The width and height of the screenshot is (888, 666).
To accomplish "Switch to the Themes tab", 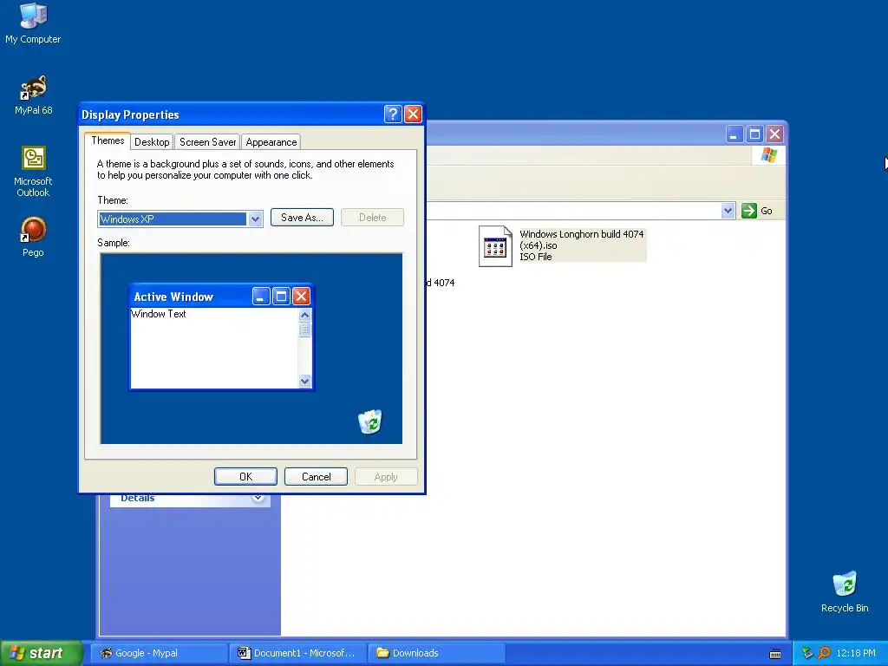I will pyautogui.click(x=108, y=140).
